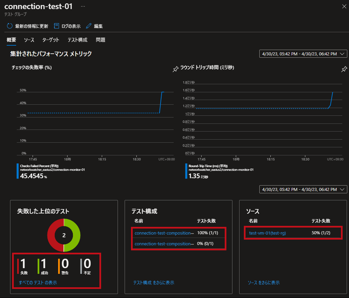The image size is (349, 298).
Task: Click the total count 2 in the donut center
Action: coord(64,235)
